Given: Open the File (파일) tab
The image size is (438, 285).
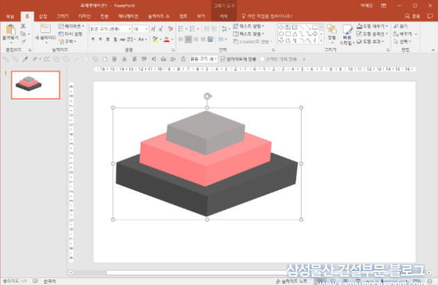Looking at the screenshot, I should click(x=10, y=16).
